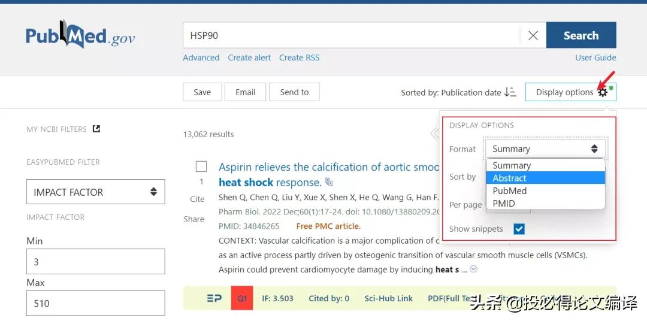Click the red Q1 quartile badge

(x=242, y=298)
